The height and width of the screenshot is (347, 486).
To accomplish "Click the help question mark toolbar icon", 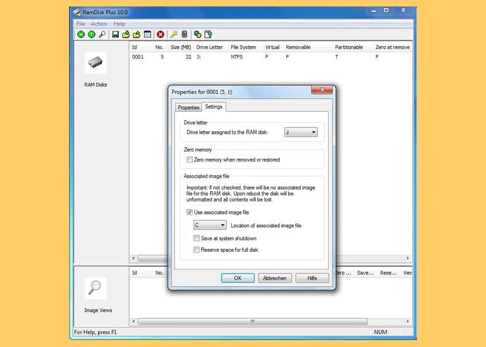I will coord(208,34).
